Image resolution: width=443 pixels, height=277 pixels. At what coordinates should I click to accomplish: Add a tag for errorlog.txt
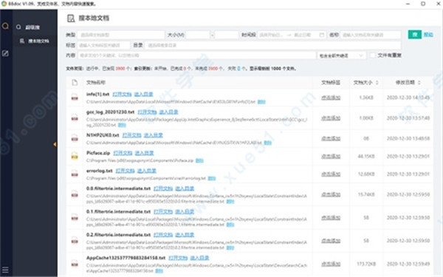click(x=331, y=174)
